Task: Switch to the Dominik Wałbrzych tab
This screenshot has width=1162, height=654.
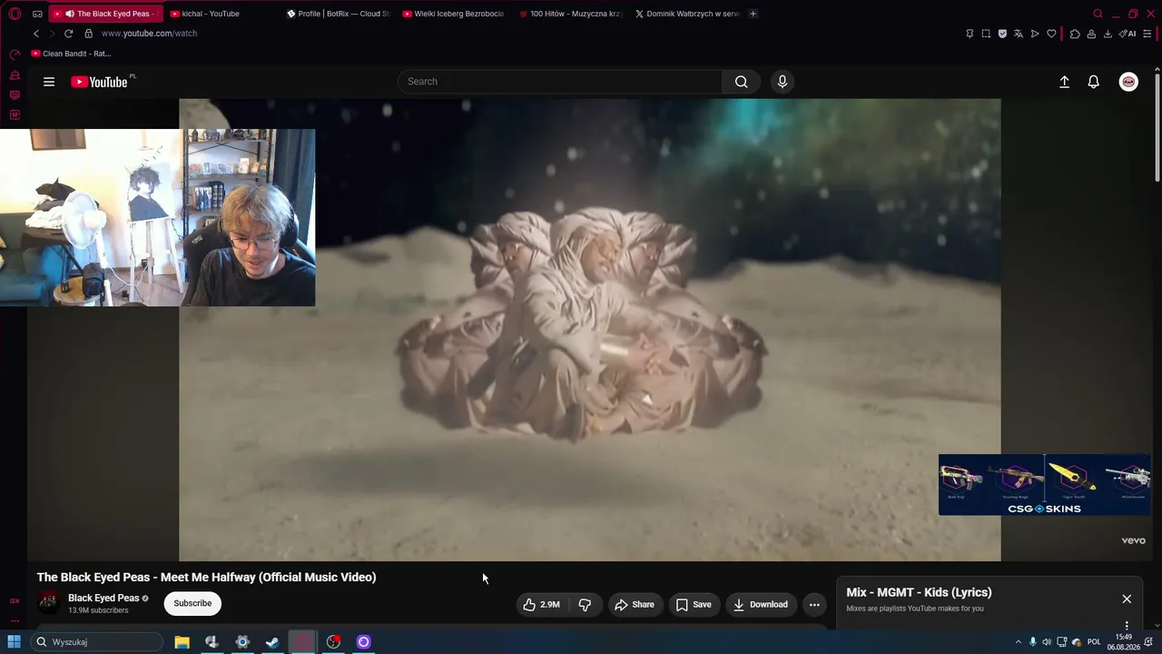Action: pyautogui.click(x=687, y=14)
